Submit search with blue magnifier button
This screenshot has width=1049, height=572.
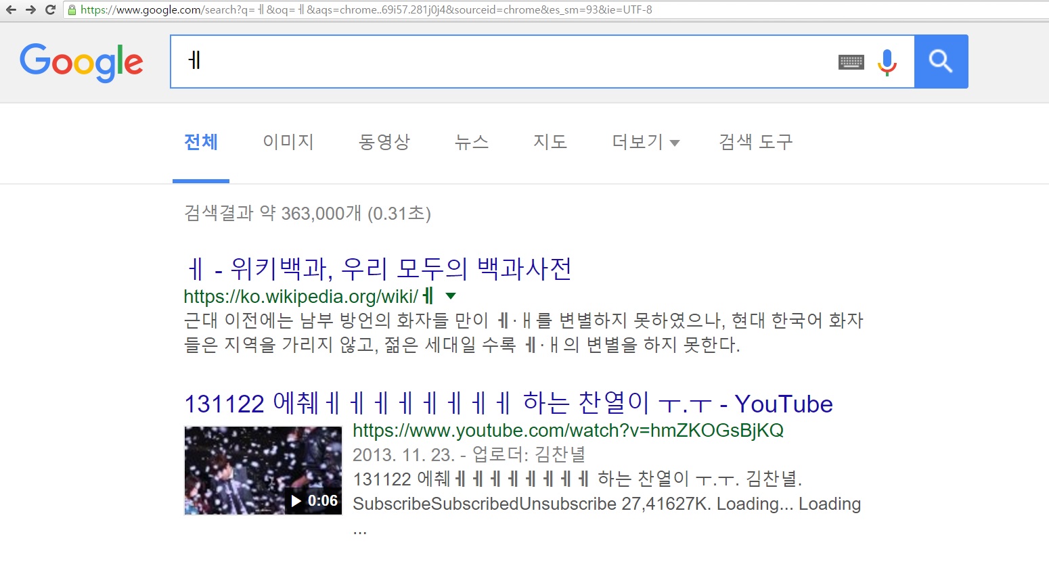(x=941, y=62)
